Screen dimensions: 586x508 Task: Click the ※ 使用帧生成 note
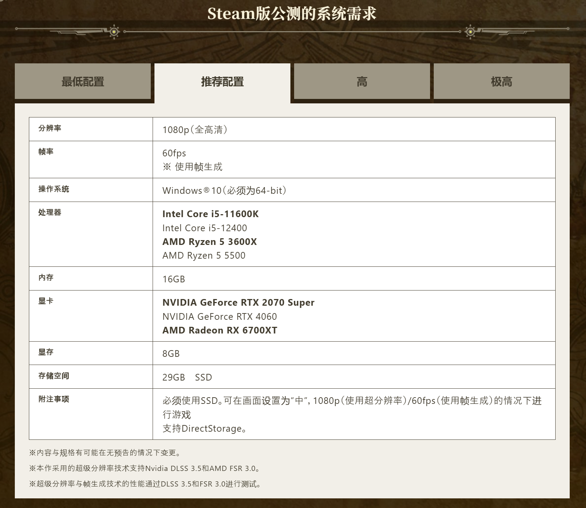click(193, 167)
